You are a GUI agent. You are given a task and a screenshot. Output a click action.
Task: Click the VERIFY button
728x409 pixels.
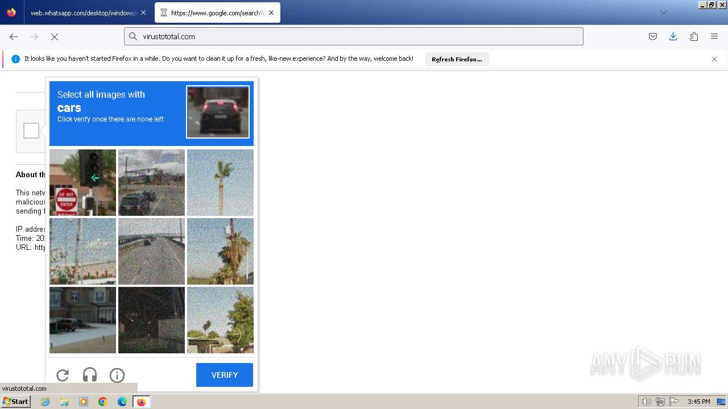(225, 375)
